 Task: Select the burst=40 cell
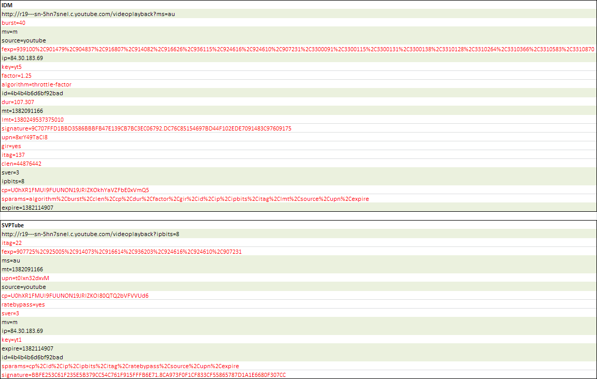coord(13,23)
